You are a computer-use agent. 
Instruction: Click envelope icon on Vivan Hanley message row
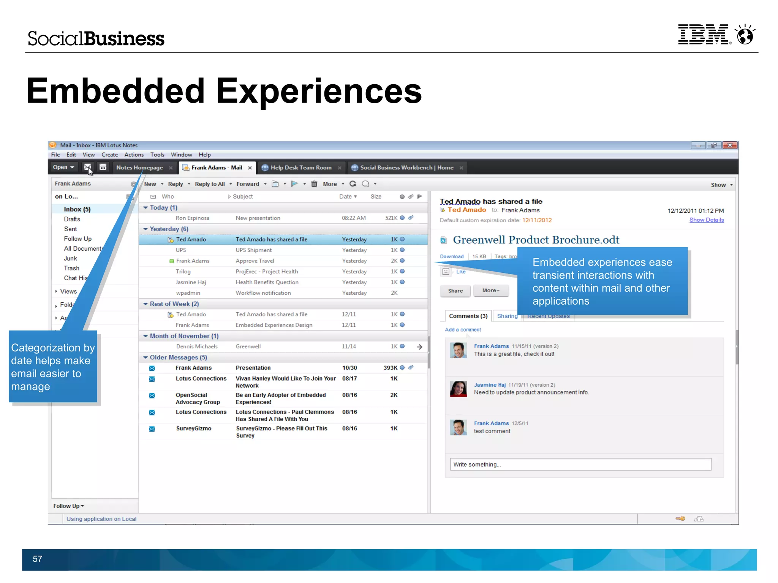pos(152,379)
